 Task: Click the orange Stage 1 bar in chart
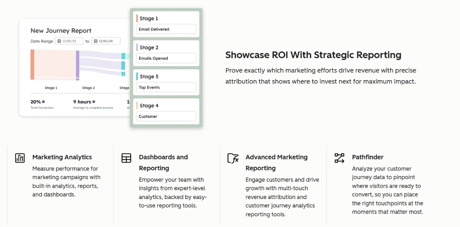(33, 64)
